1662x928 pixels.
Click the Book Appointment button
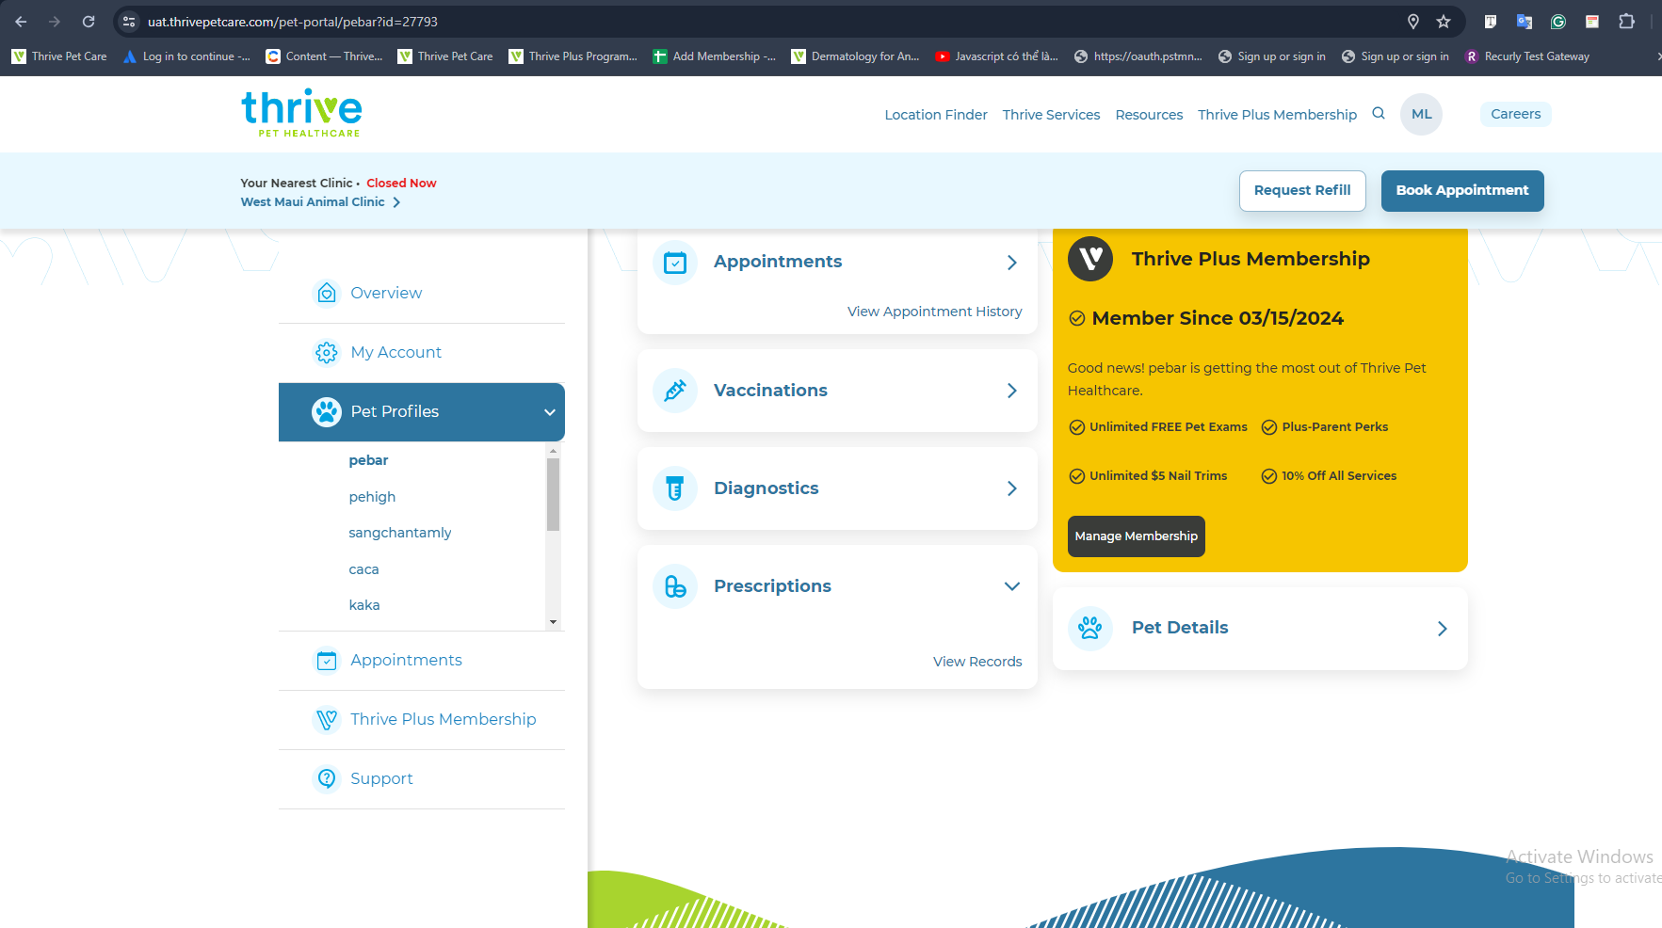click(x=1462, y=191)
